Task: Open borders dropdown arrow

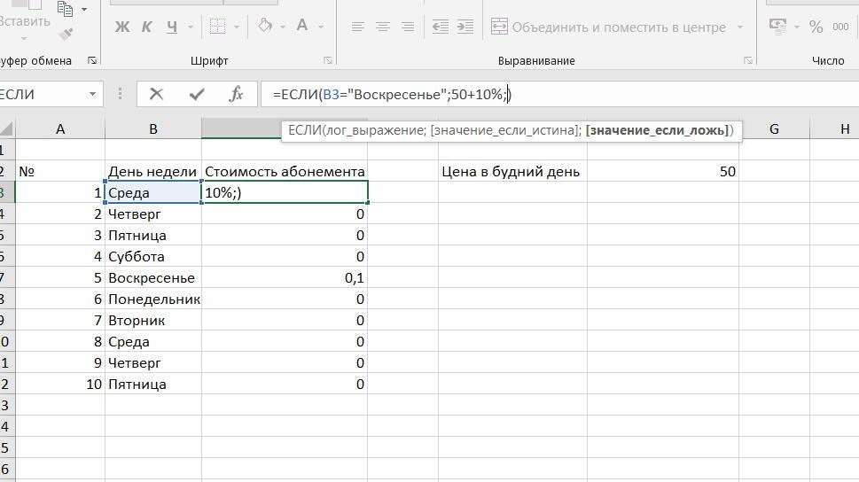Action: point(236,27)
